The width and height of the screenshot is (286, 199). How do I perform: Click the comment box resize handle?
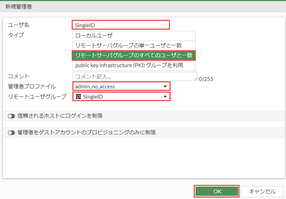(x=196, y=79)
